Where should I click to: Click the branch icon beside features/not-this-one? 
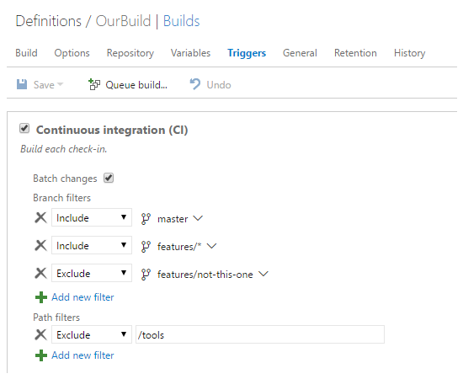coord(146,275)
